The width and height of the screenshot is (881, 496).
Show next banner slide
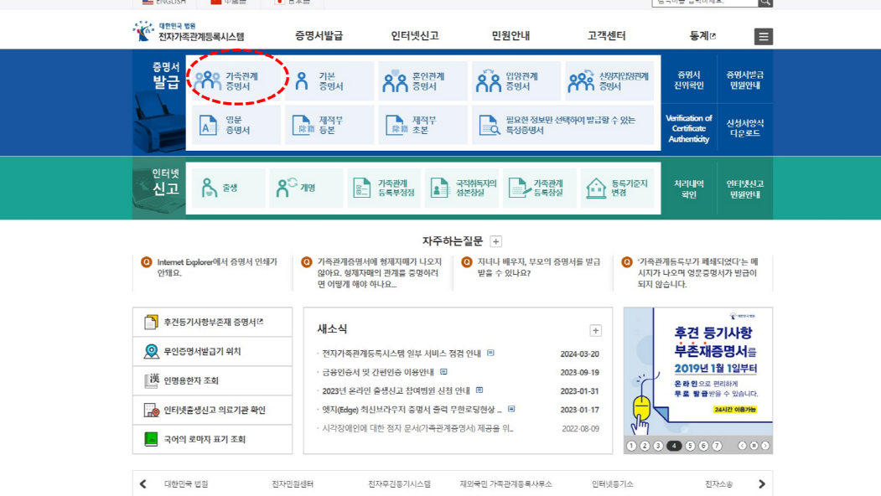[x=765, y=446]
